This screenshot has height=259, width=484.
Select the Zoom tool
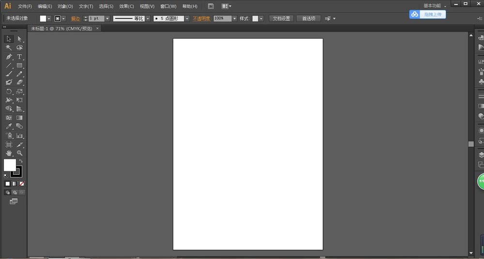coord(20,153)
